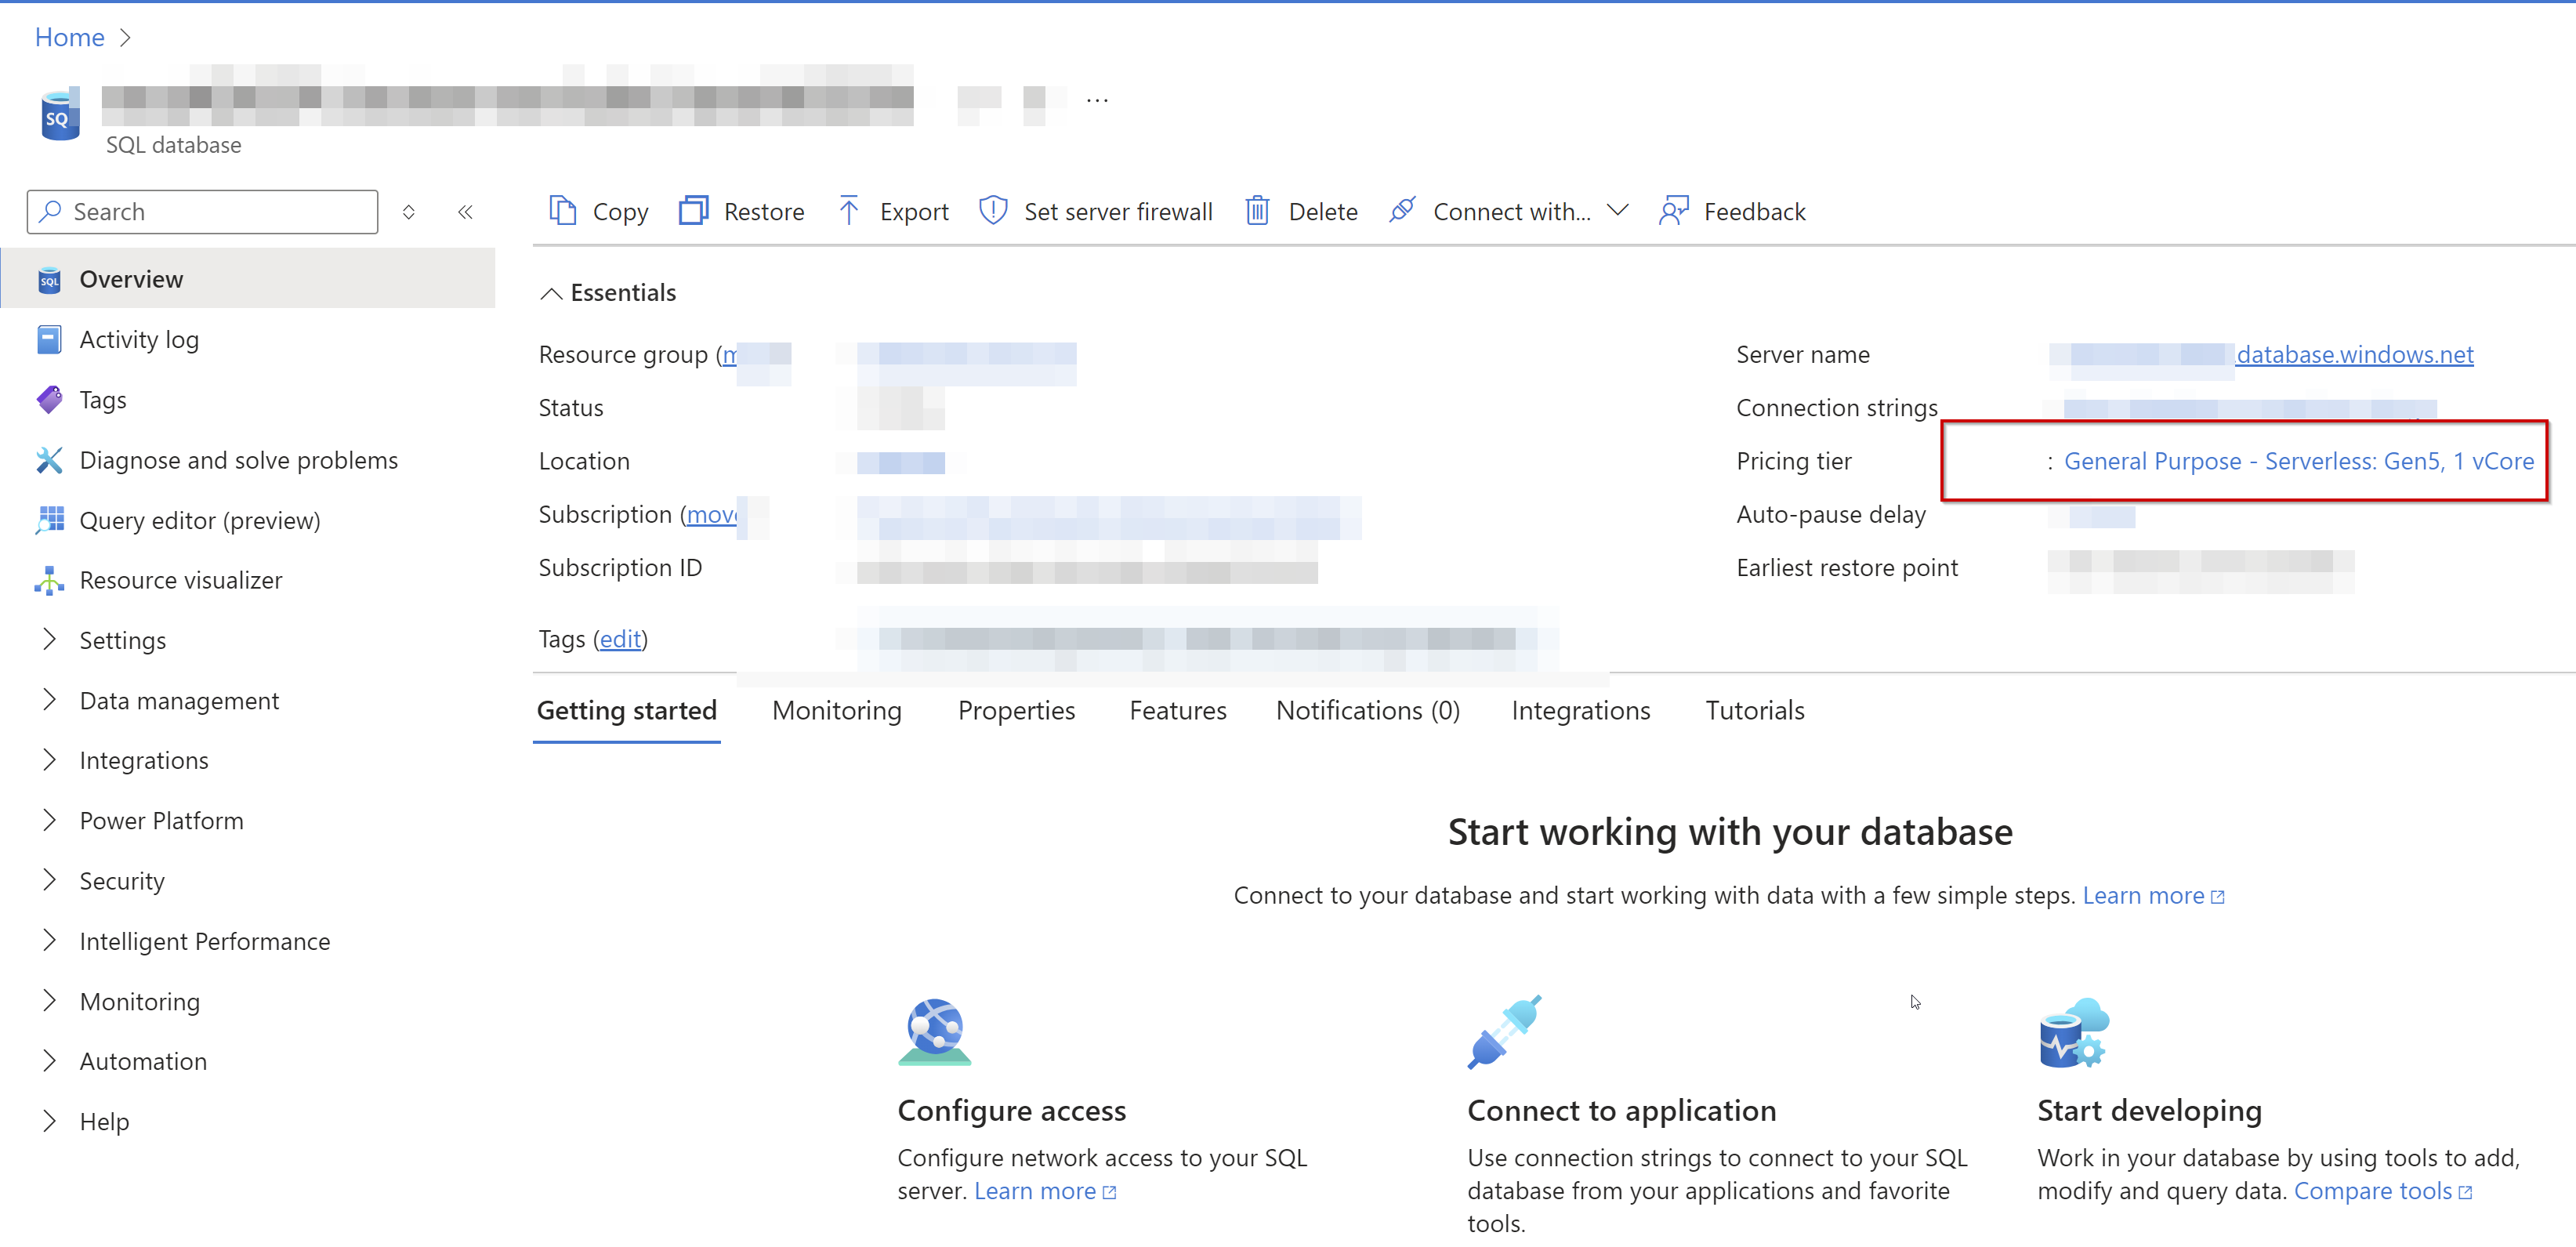Open the General Purpose pricing tier link

[x=2296, y=461]
